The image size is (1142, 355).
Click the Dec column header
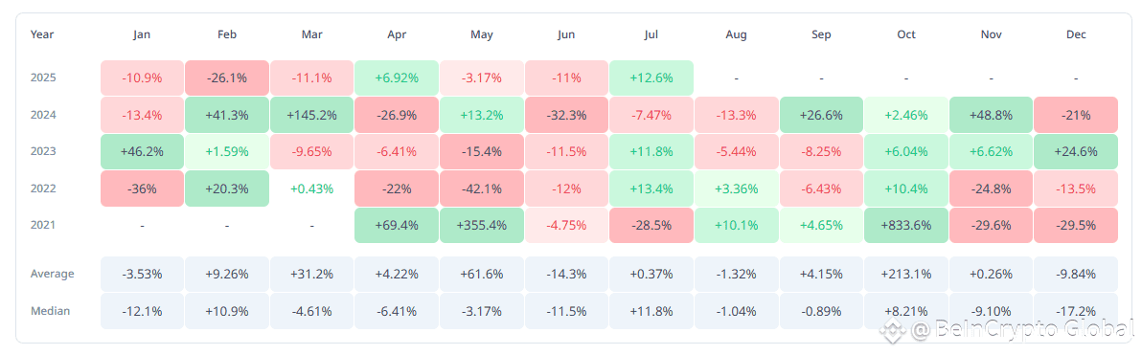(1076, 34)
